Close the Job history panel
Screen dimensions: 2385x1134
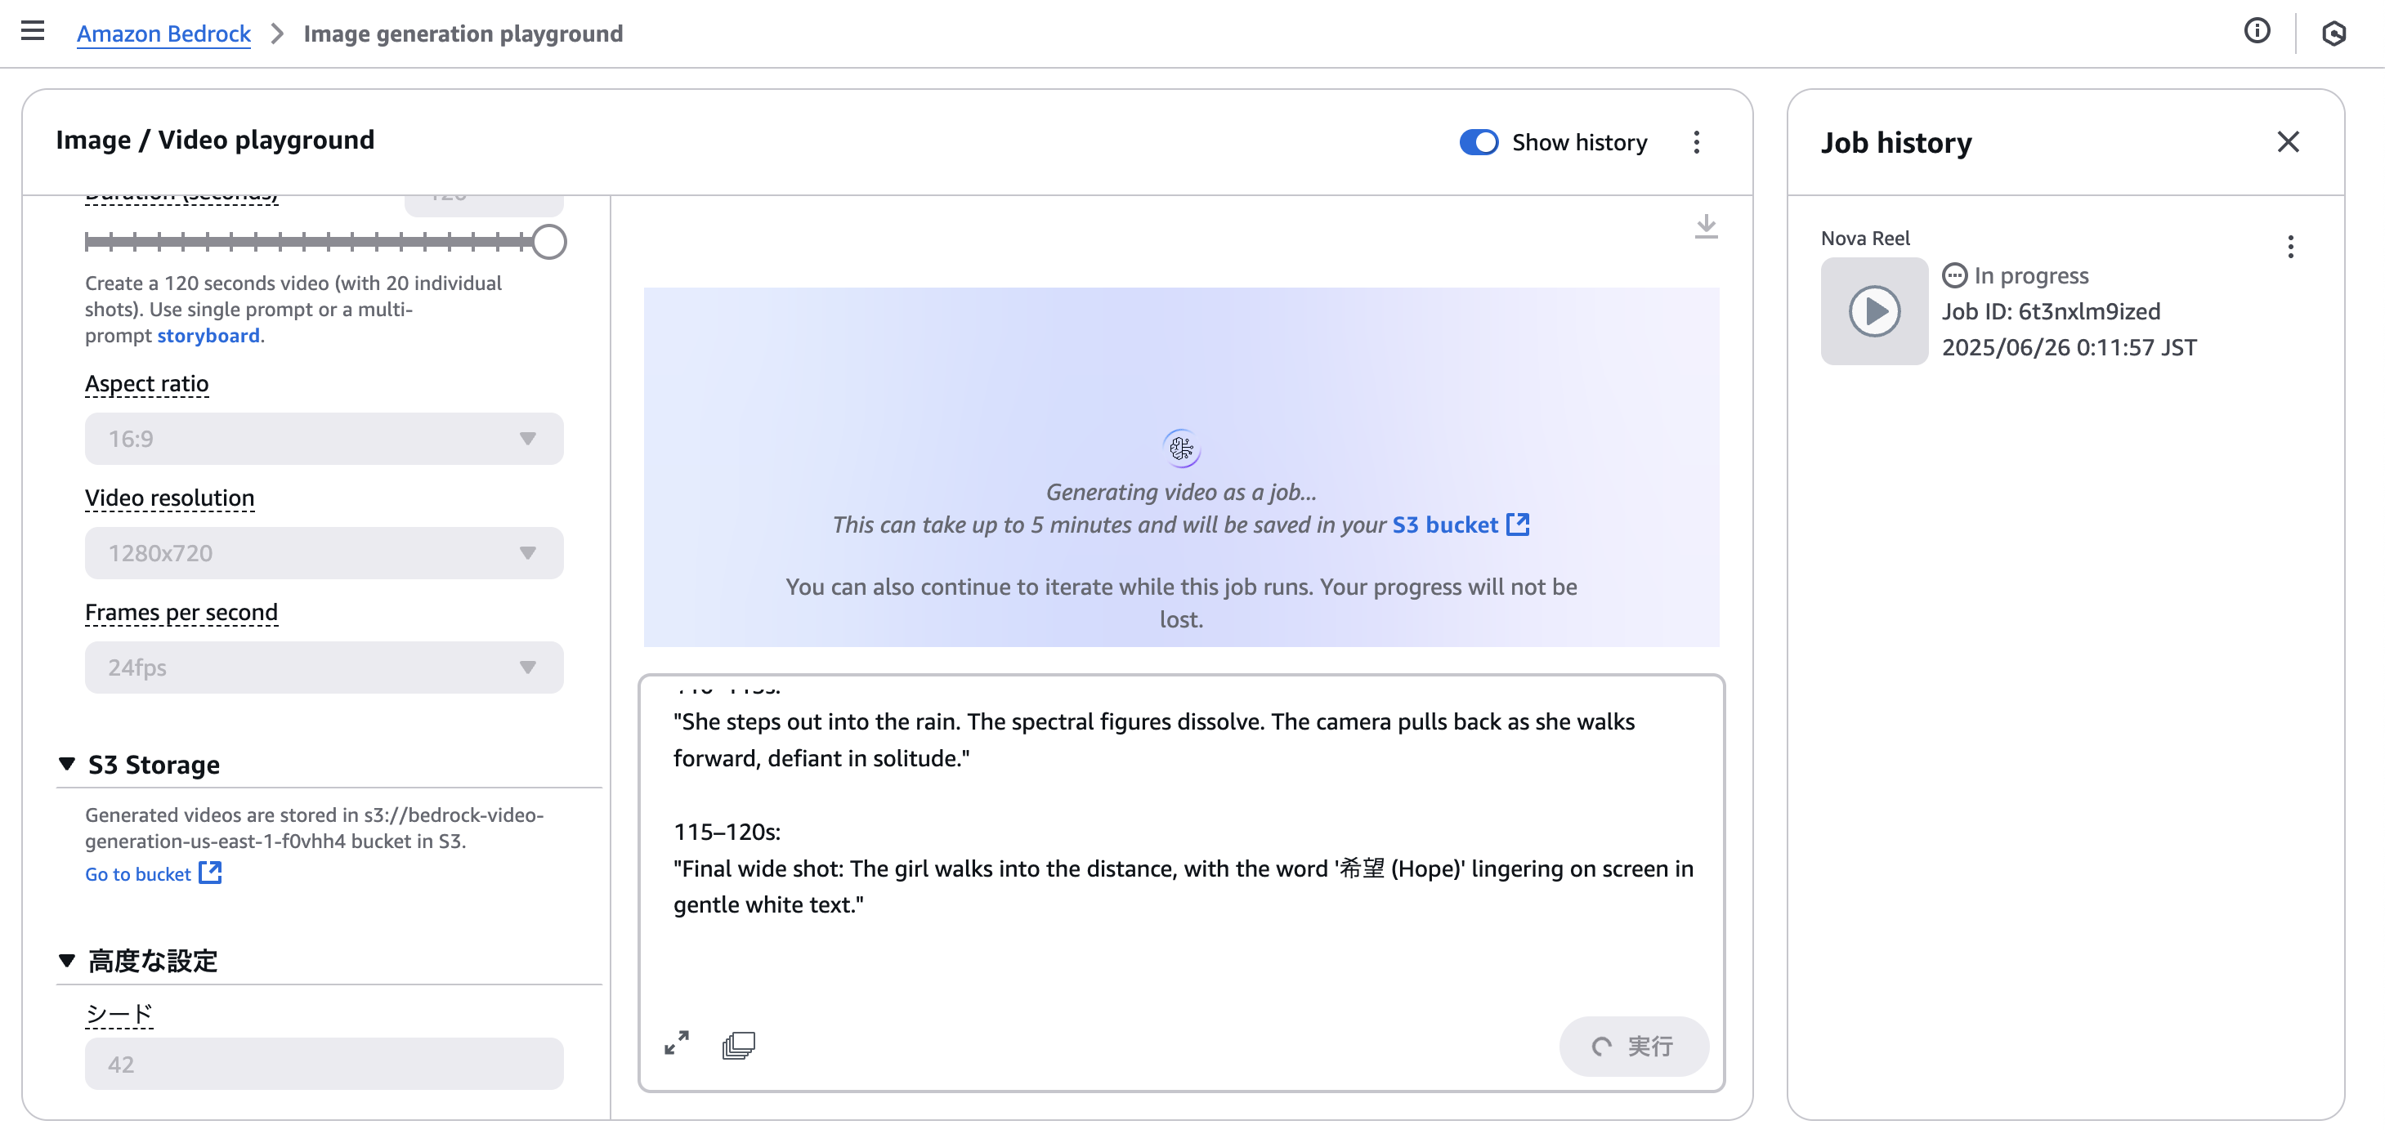point(2288,141)
